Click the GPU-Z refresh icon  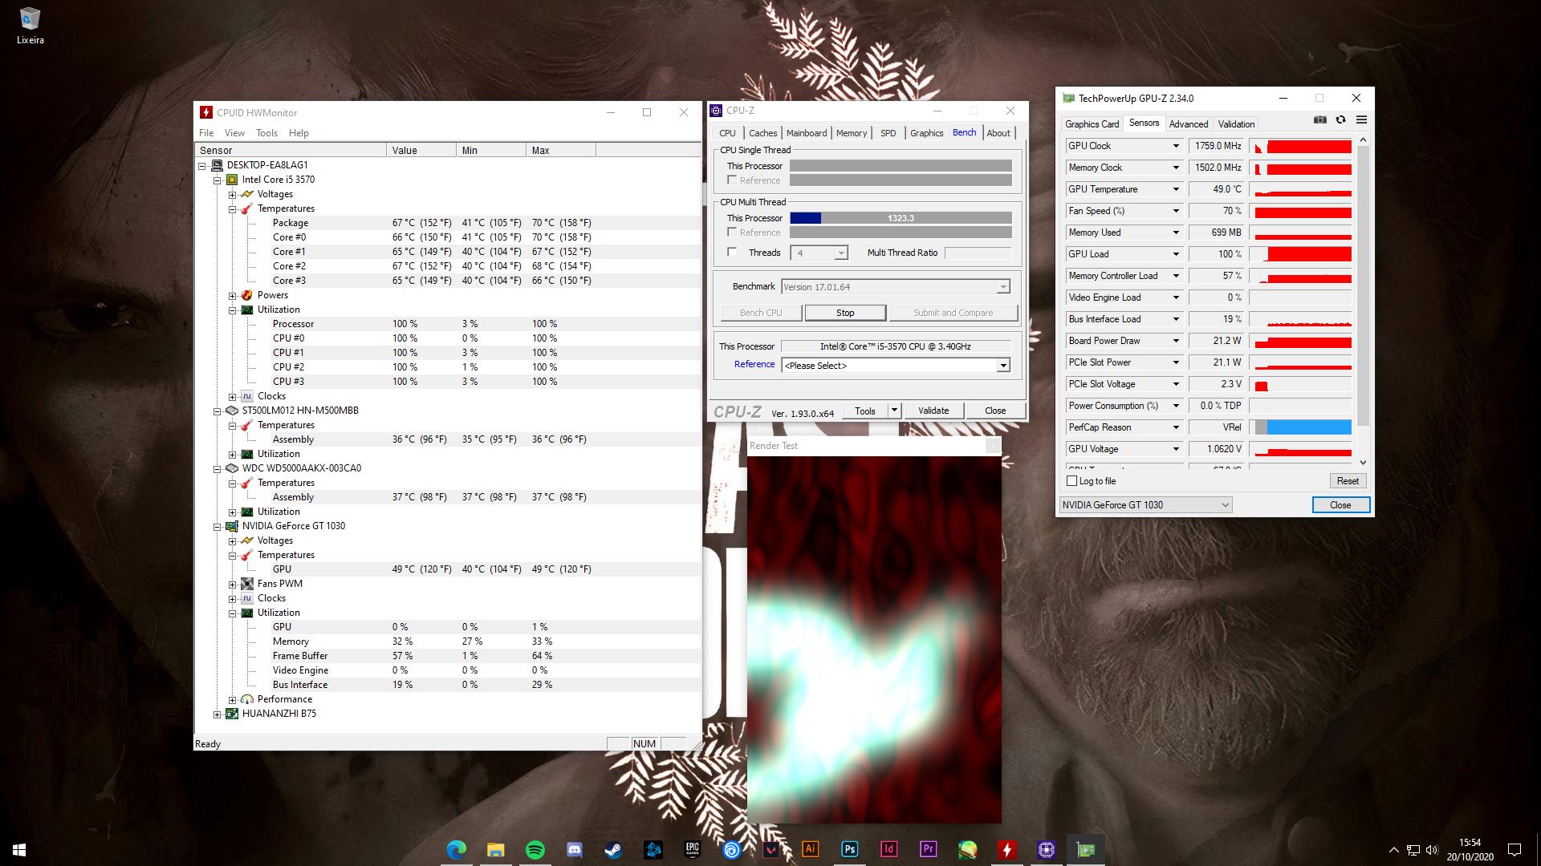(1340, 120)
